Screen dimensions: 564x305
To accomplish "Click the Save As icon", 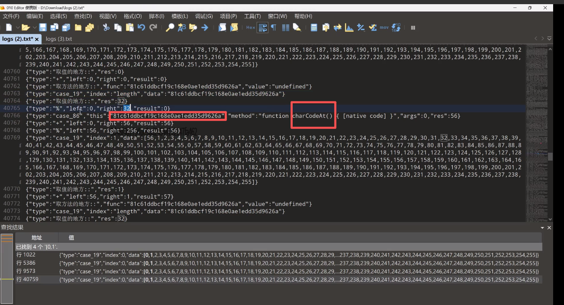I will click(x=54, y=28).
